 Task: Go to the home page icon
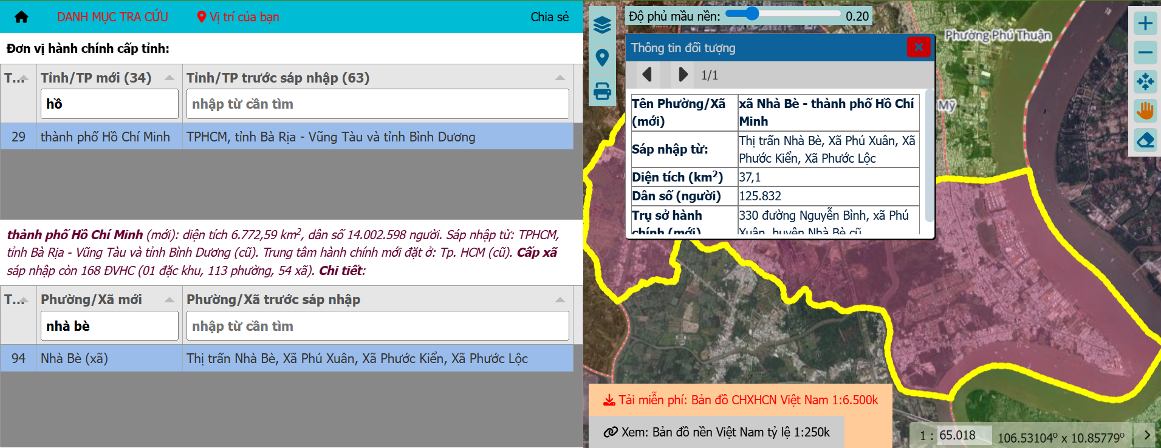point(21,17)
